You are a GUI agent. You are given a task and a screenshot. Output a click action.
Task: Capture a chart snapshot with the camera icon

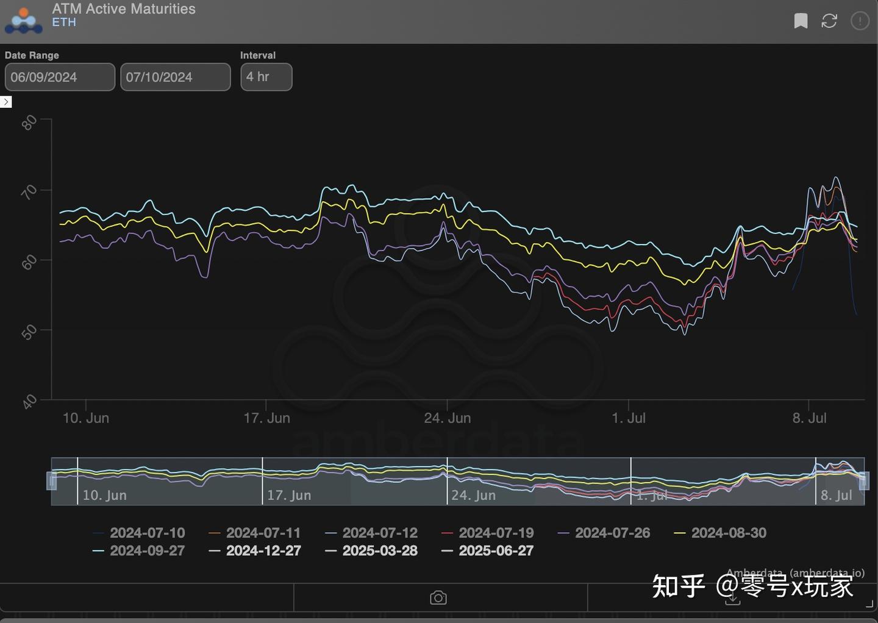[x=438, y=597]
